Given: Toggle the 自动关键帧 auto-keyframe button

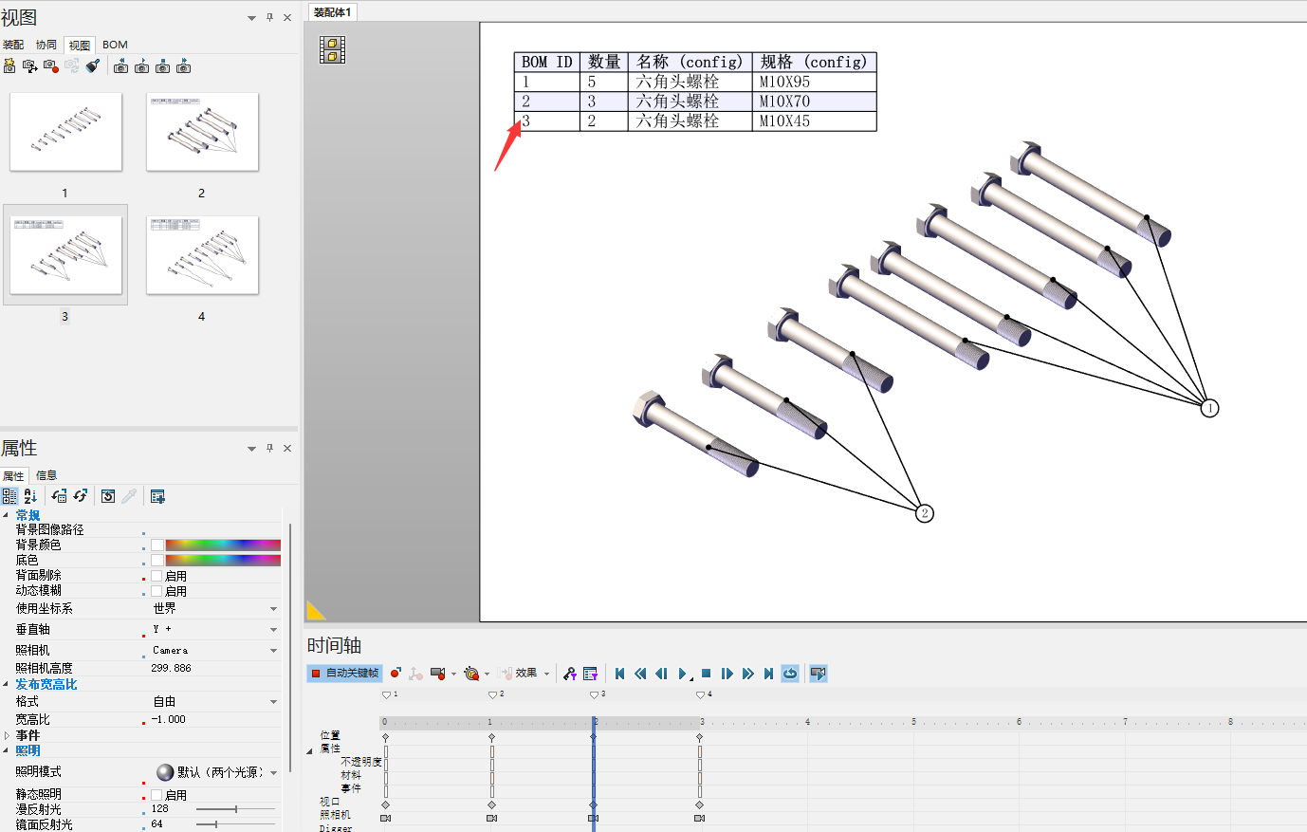Looking at the screenshot, I should [344, 674].
